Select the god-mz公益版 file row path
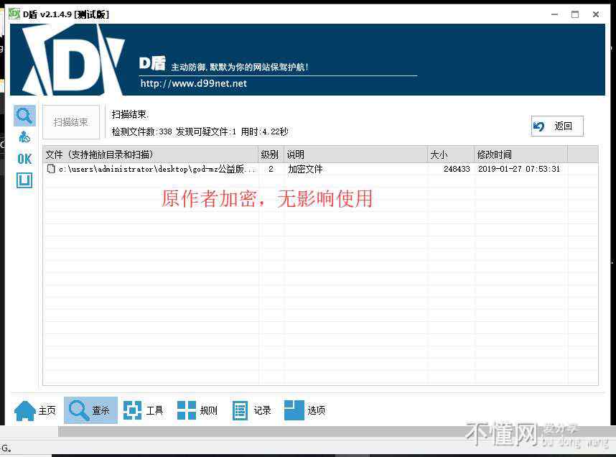Image resolution: width=616 pixels, height=457 pixels. (157, 169)
